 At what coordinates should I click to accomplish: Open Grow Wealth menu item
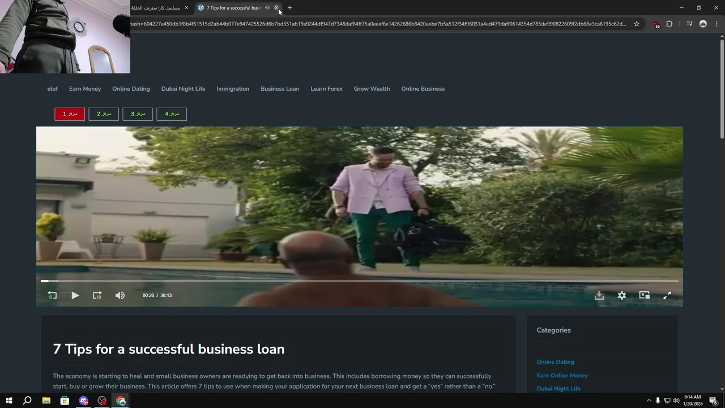coord(372,89)
